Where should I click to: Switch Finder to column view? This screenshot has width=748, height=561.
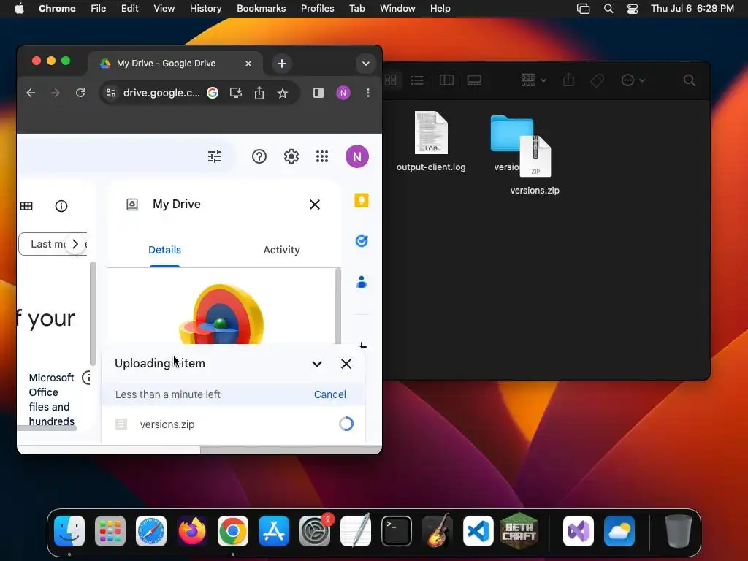(x=446, y=80)
